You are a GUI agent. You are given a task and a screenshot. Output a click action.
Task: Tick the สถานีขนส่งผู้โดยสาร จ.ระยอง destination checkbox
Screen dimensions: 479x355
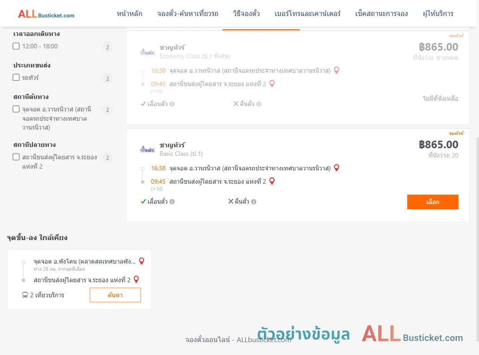pyautogui.click(x=16, y=157)
